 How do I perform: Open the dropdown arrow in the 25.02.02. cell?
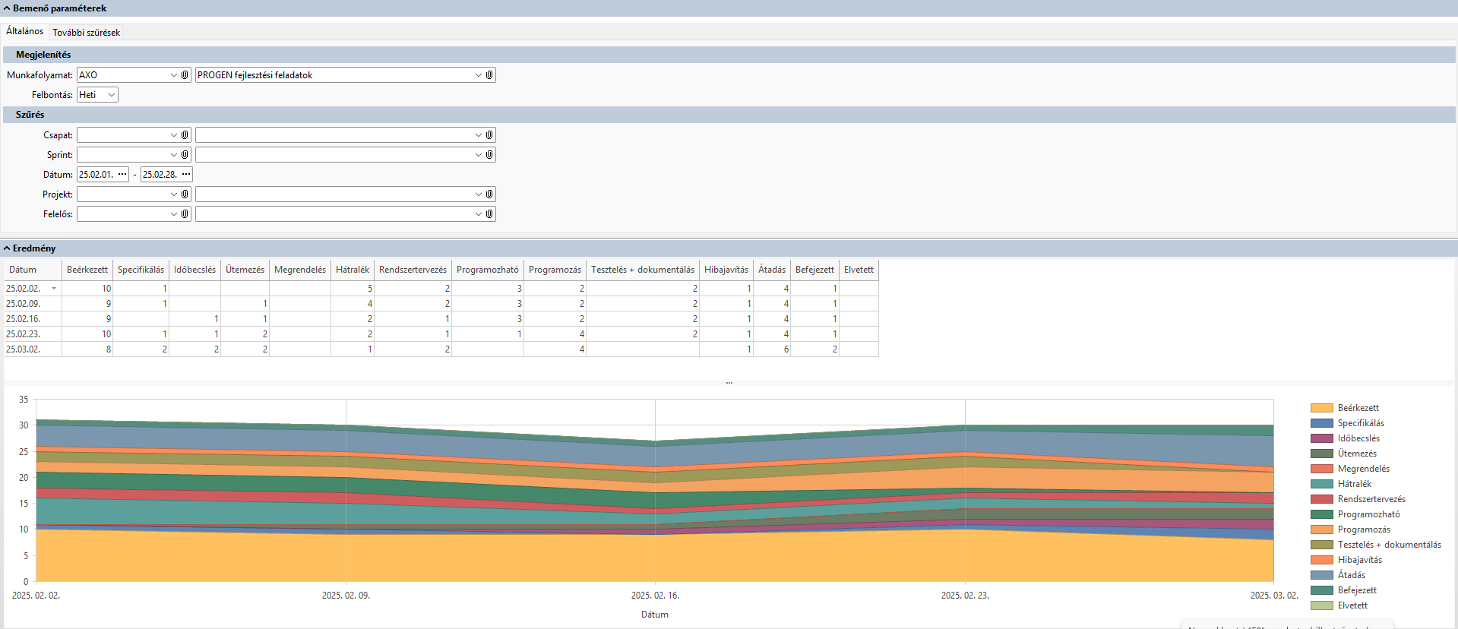[x=54, y=289]
